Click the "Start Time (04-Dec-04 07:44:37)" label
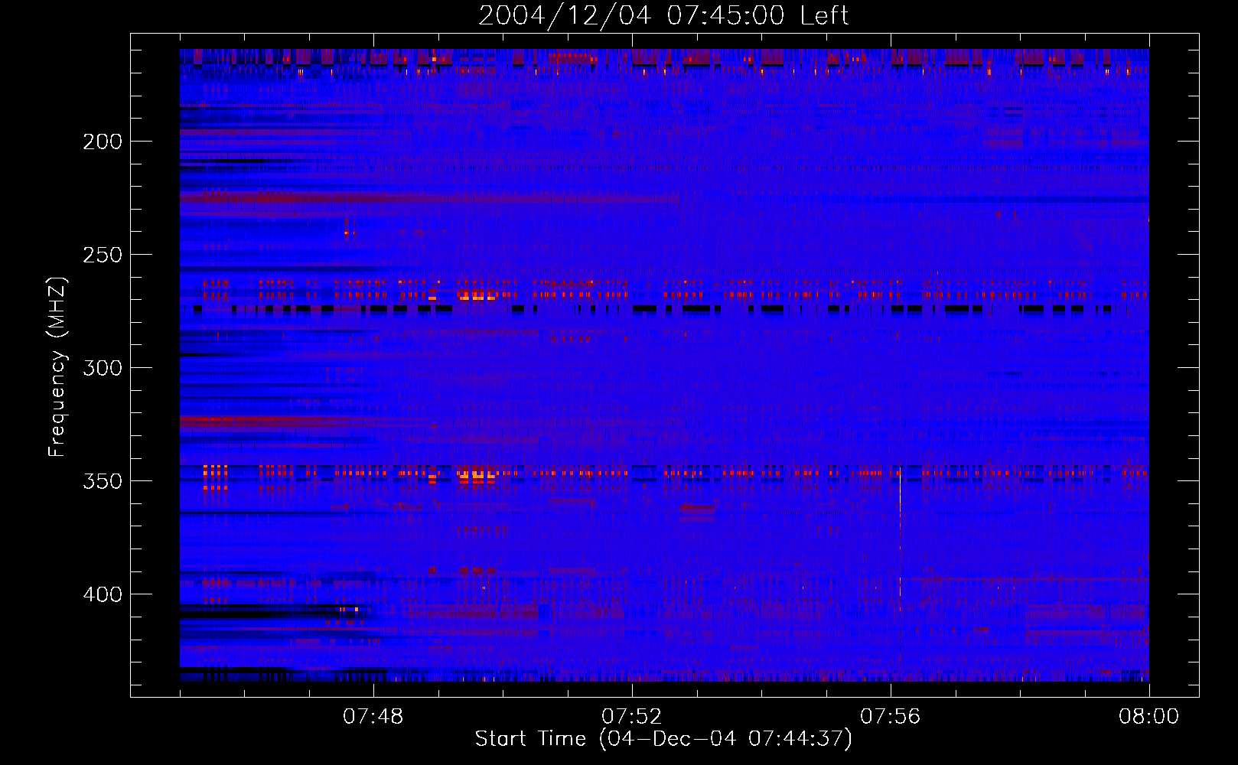 pyautogui.click(x=663, y=739)
